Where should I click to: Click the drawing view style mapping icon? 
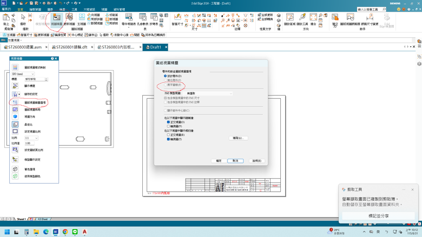[15, 67]
